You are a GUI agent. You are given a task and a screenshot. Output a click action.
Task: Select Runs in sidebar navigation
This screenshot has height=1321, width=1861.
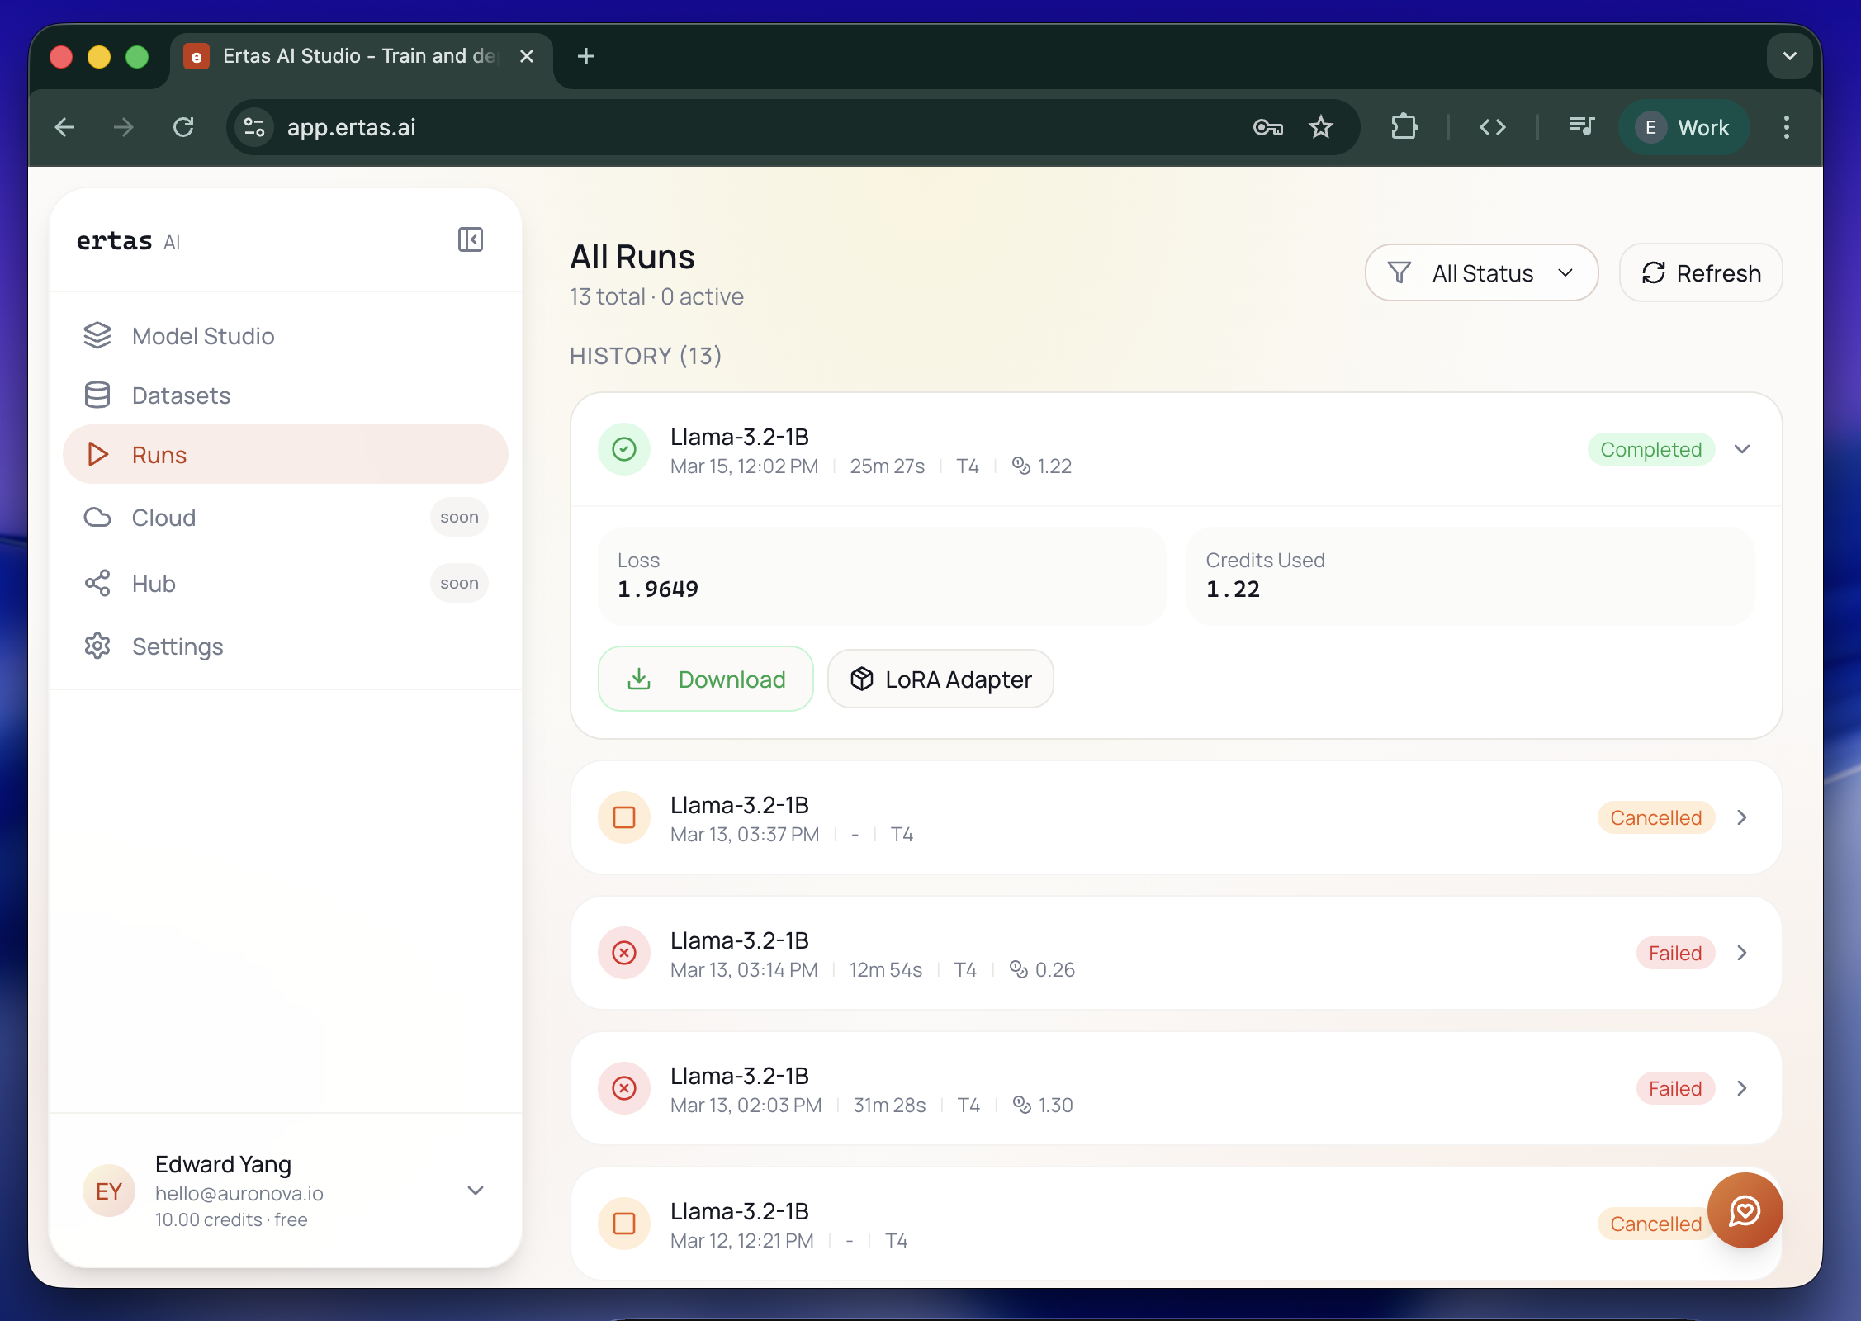pos(285,454)
